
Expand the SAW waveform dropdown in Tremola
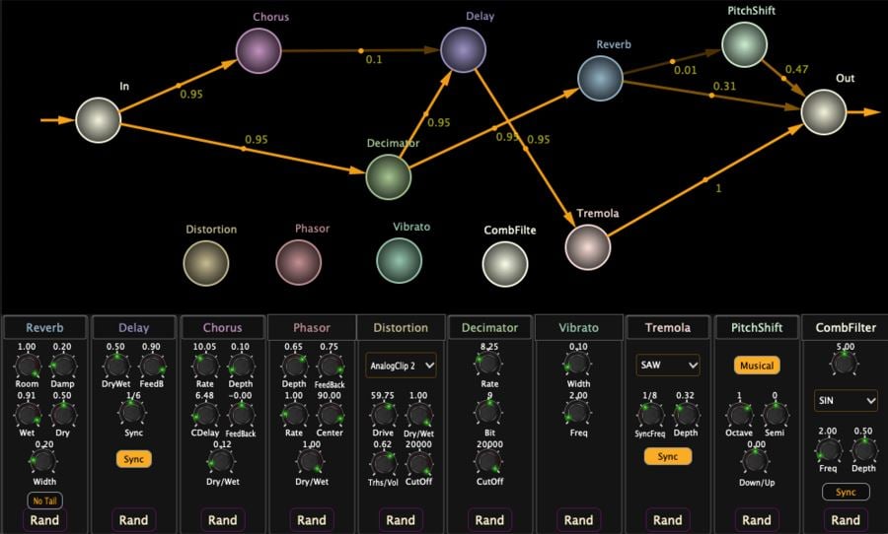point(668,366)
